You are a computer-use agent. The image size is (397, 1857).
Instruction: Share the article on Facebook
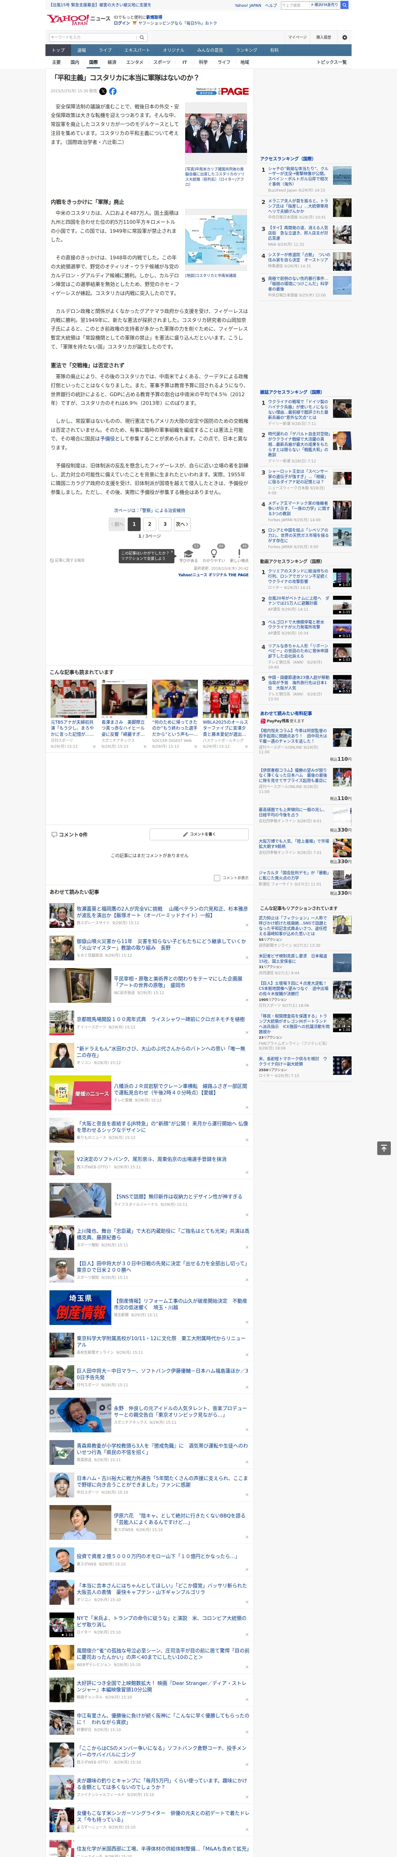click(x=113, y=92)
